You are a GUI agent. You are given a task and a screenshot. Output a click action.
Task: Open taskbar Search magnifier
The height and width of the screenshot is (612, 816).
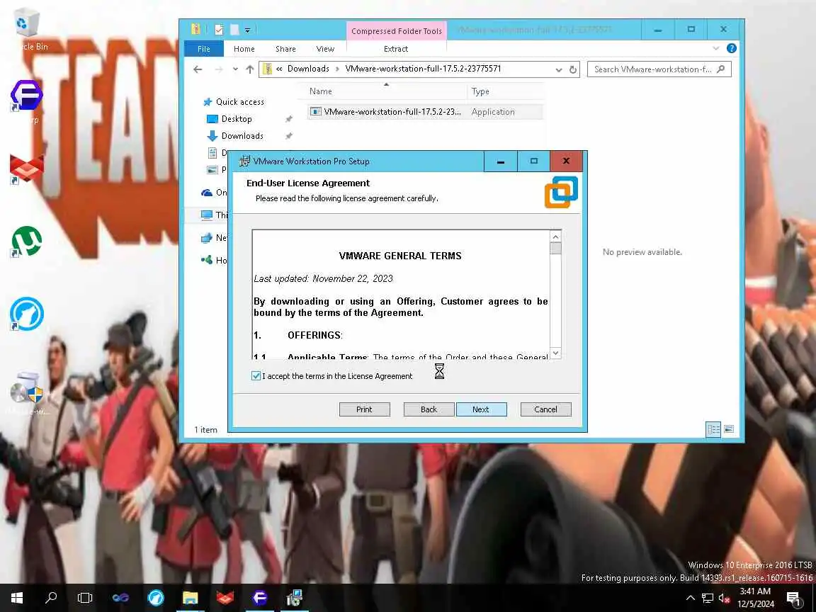pos(51,597)
